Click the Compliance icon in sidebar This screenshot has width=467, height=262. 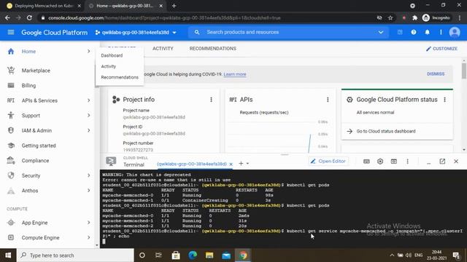[11, 160]
